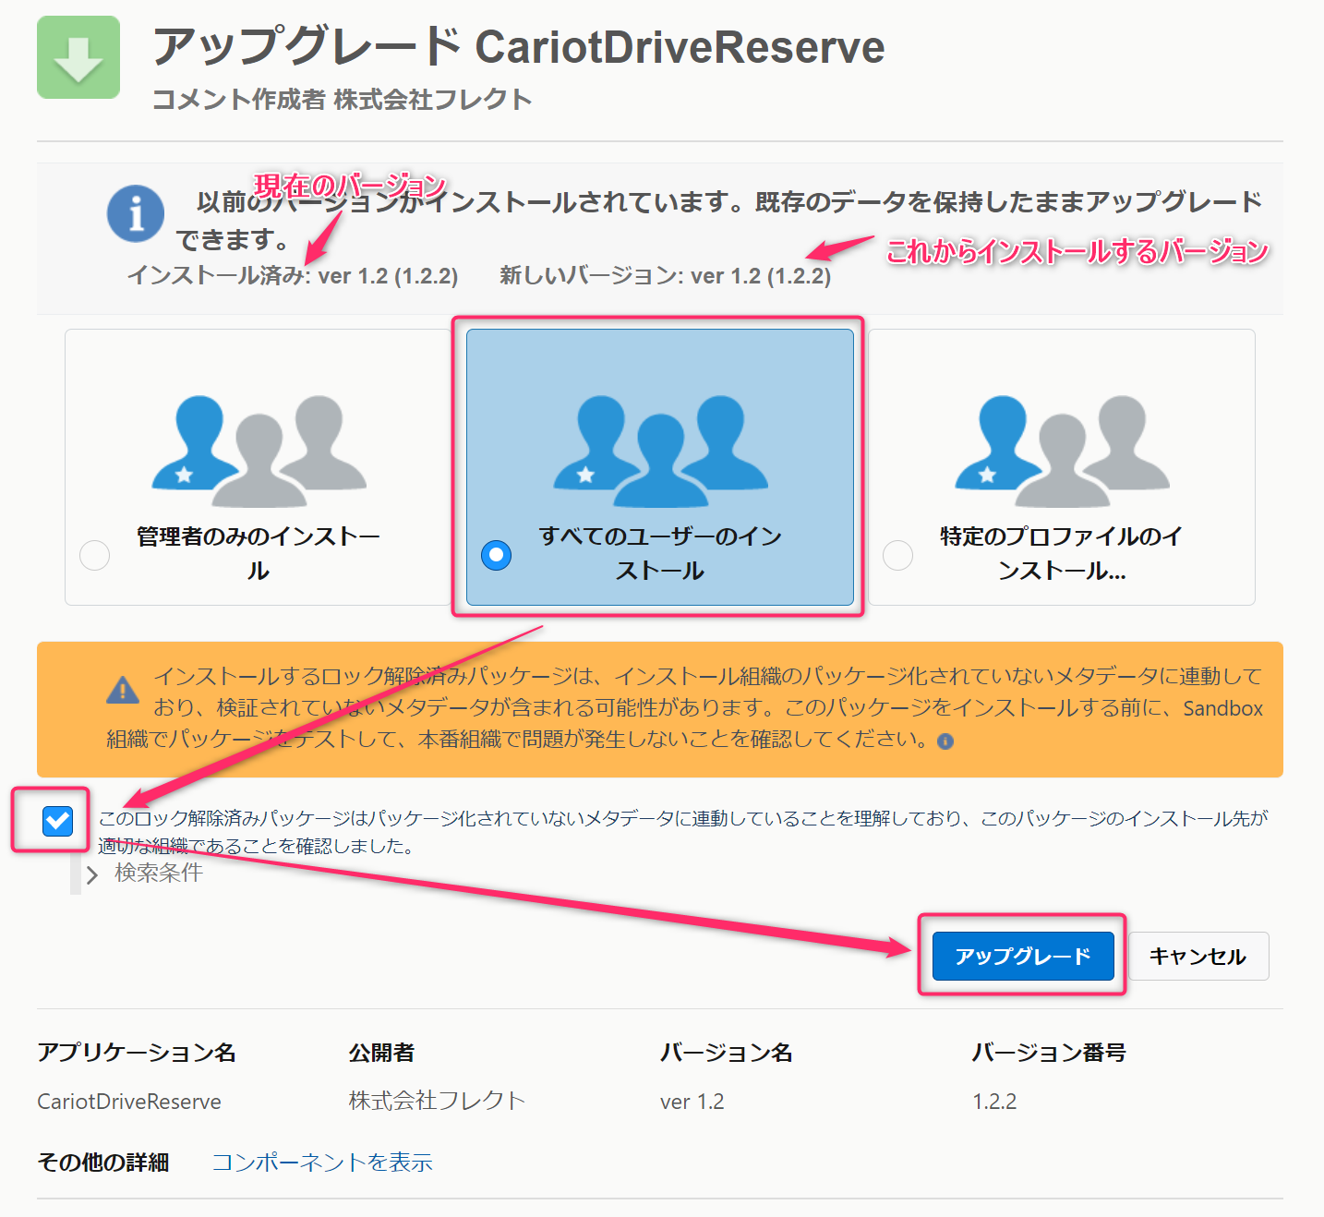Click the 管理者のみのインストール card label
This screenshot has width=1324, height=1217.
[x=258, y=553]
